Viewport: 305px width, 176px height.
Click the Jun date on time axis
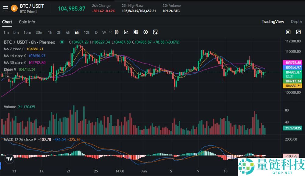pos(144,171)
